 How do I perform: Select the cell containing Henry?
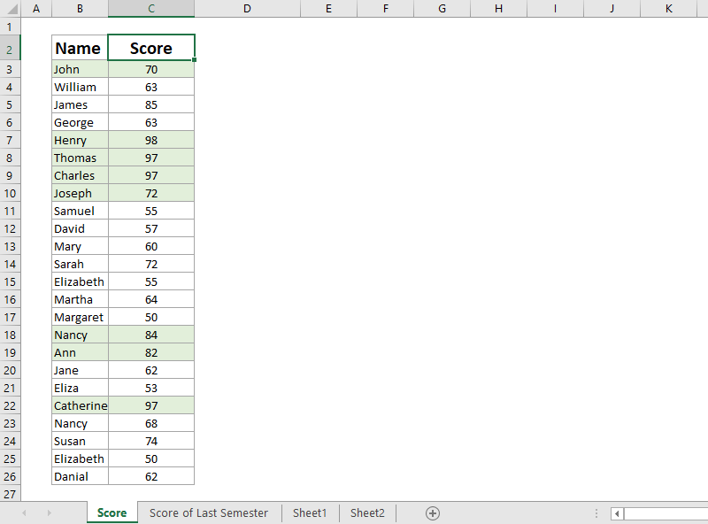click(78, 140)
